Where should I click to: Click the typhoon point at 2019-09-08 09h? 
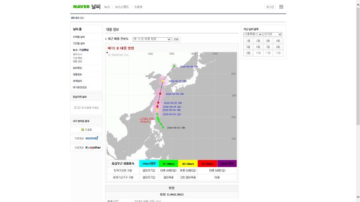[x=174, y=66]
